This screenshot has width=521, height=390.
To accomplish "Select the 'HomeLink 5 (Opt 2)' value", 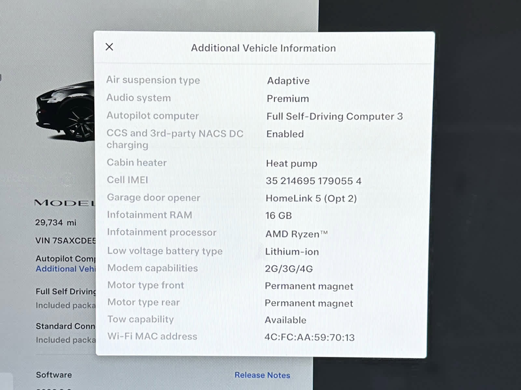I will [x=311, y=198].
